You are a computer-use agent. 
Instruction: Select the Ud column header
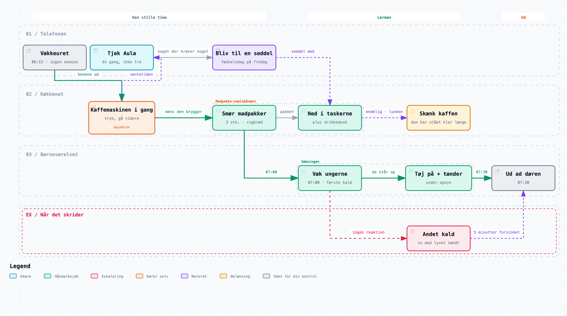coord(523,17)
